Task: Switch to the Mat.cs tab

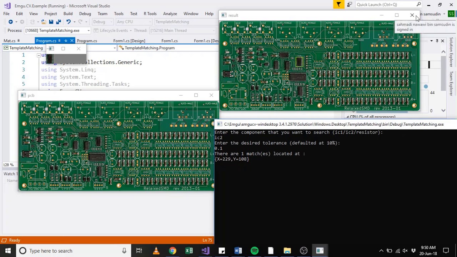Action: pos(10,41)
